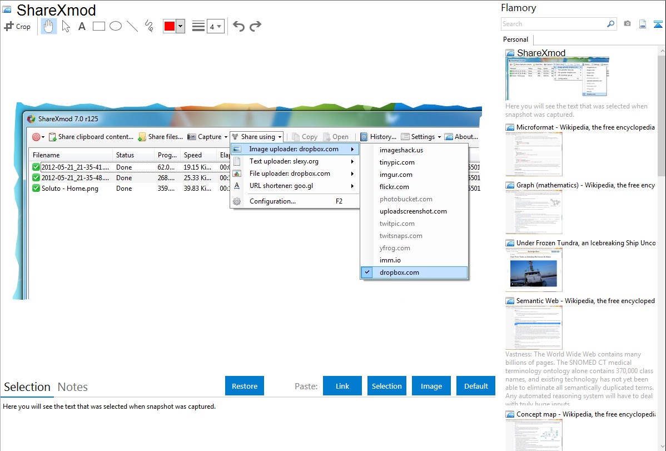Screen dimensions: 666x451
Task: Select imgur.com from uploader list
Action: click(x=396, y=174)
